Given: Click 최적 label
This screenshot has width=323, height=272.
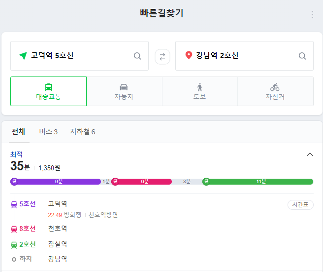Looking at the screenshot, I should pyautogui.click(x=16, y=155).
